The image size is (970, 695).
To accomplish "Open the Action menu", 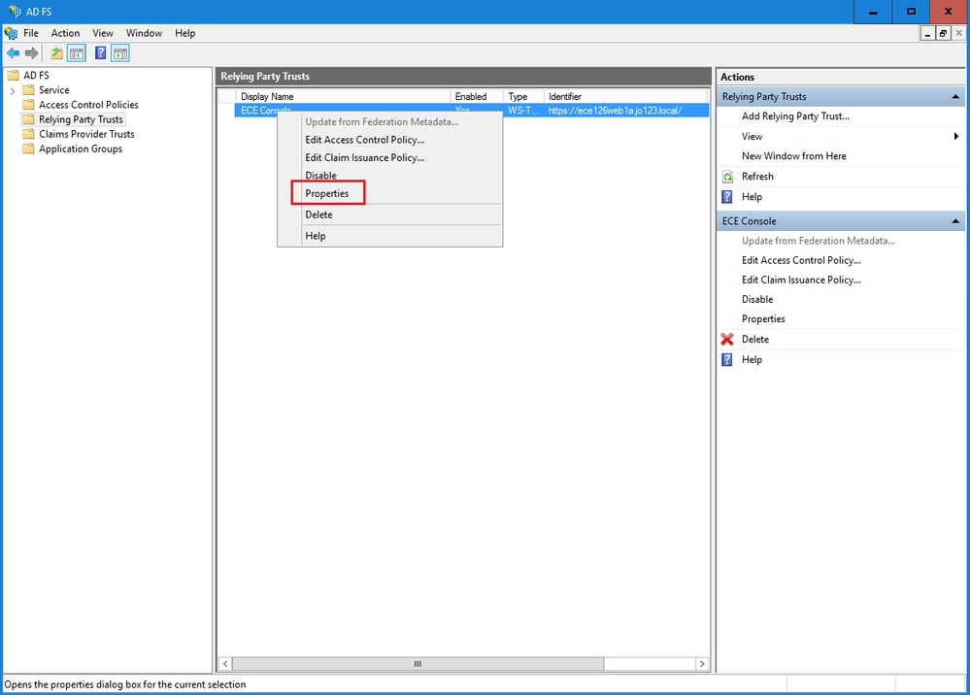I will click(x=66, y=33).
